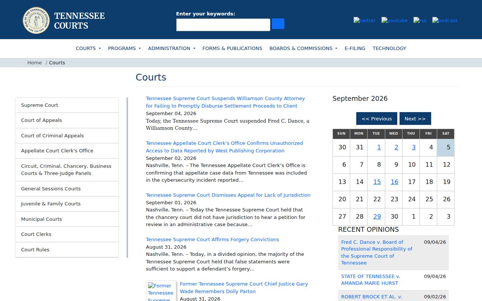Open the Twitter social icon
Viewport: 482px width, 301px height.
tap(365, 20)
